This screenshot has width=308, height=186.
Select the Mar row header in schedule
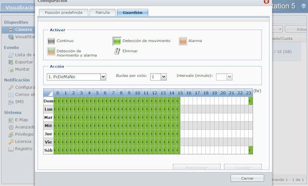(48, 118)
